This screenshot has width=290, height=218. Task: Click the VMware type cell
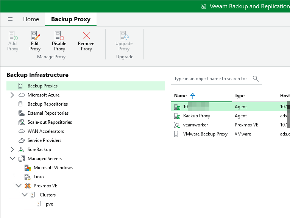click(243, 134)
